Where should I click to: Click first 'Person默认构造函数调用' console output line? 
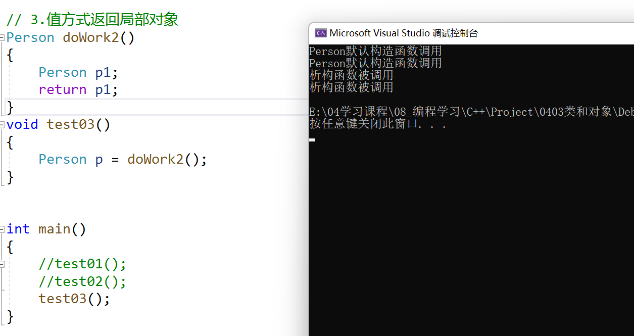[375, 51]
